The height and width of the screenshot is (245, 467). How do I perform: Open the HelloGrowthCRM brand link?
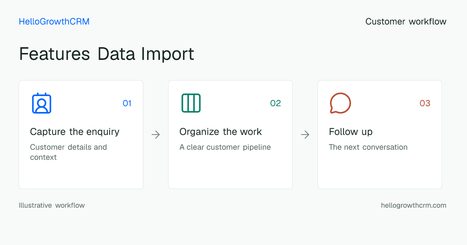[x=54, y=21]
